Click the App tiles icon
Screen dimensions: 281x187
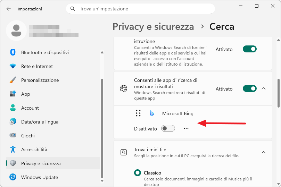pos(13,94)
